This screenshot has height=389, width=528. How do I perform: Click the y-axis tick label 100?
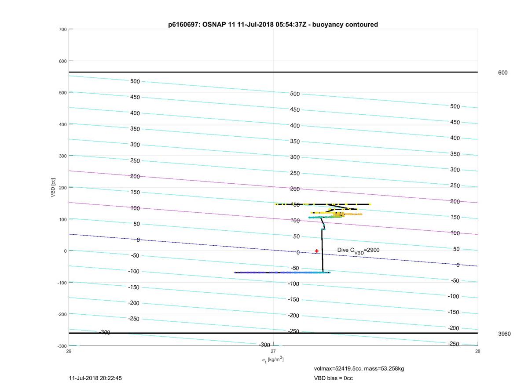click(62, 219)
